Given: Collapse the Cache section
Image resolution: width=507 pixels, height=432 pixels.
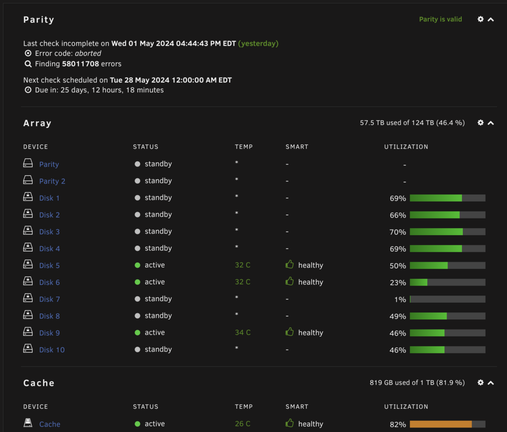Looking at the screenshot, I should (491, 383).
